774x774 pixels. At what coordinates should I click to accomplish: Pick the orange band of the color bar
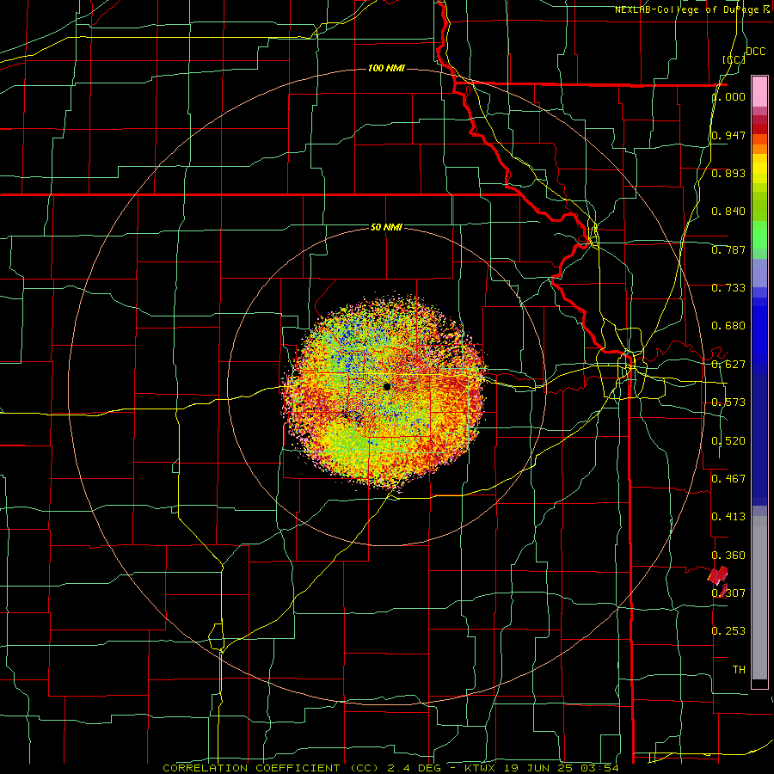(x=759, y=149)
